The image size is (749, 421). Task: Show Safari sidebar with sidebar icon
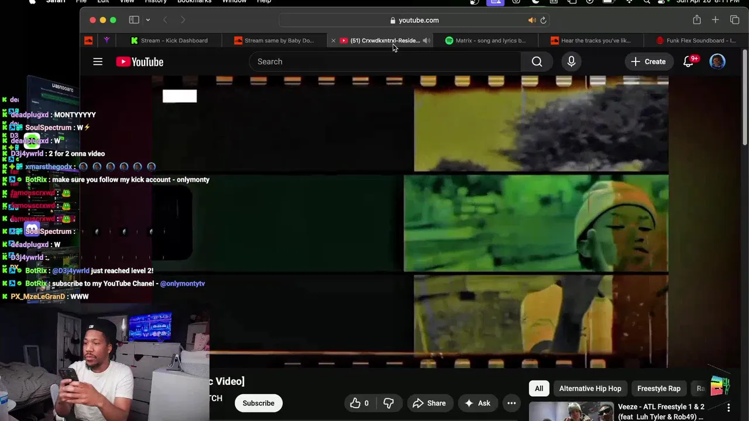tap(134, 20)
